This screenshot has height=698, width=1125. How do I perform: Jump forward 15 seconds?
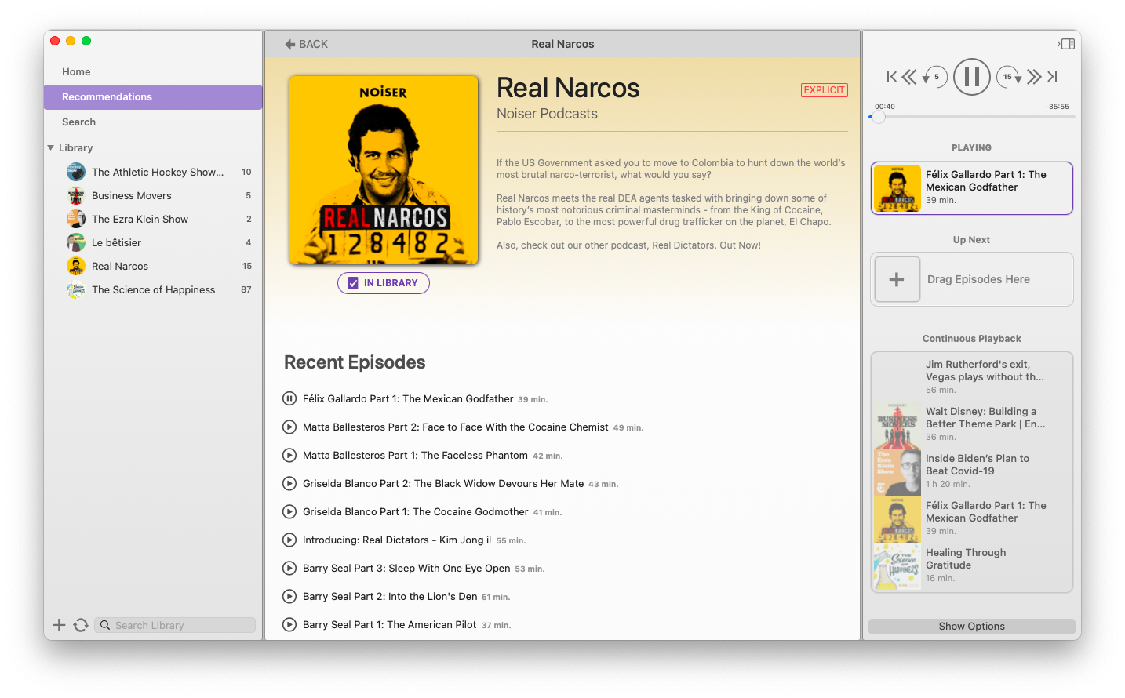(1009, 77)
